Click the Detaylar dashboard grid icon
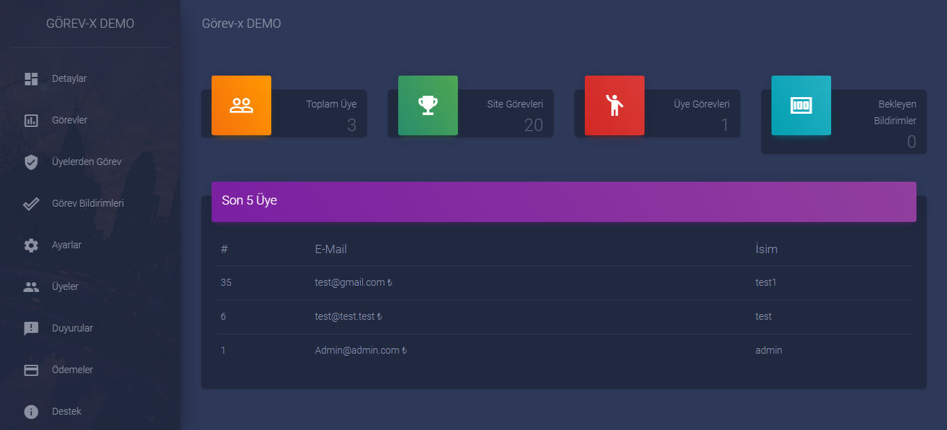947x430 pixels. [x=31, y=78]
